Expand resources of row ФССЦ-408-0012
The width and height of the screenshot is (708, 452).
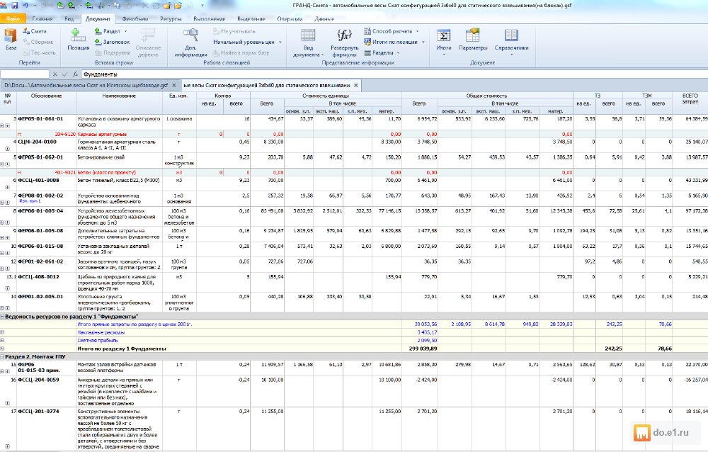point(7,288)
